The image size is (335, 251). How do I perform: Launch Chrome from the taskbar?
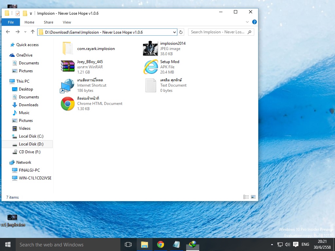point(160,244)
